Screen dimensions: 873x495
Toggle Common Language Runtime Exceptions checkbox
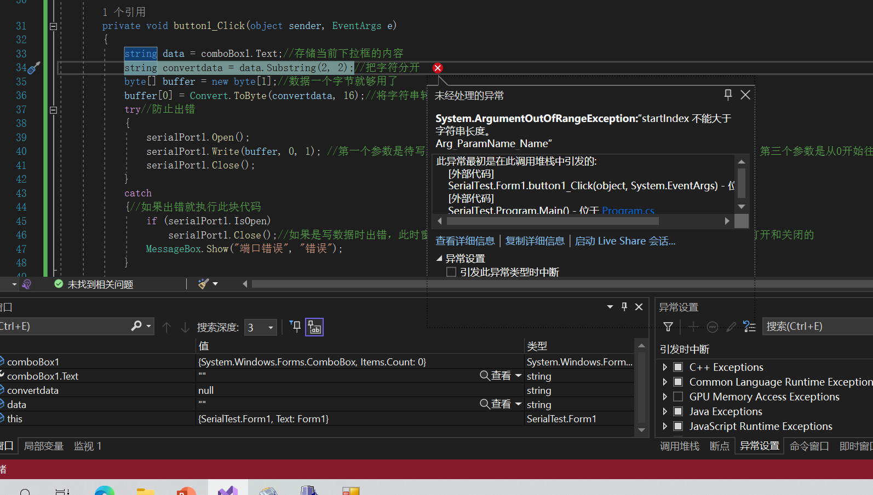click(678, 382)
